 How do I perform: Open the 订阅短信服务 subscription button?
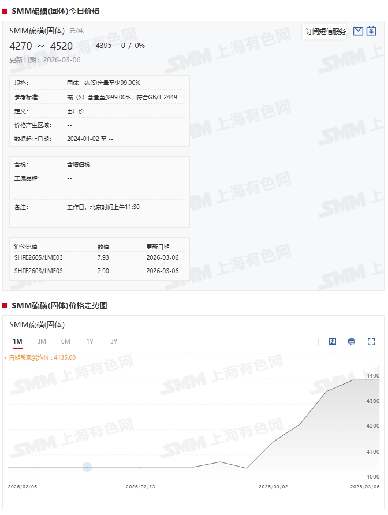tap(326, 32)
